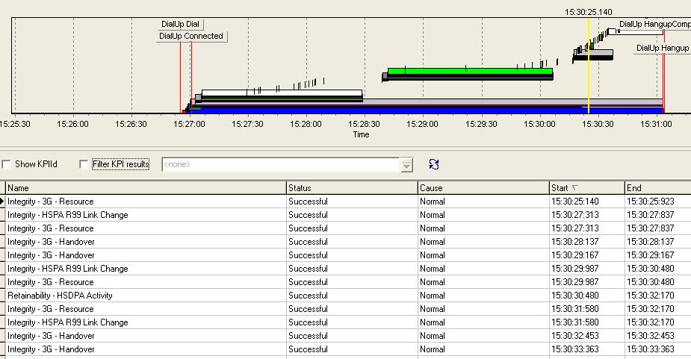Click the 15:29:00 time axis label
The image size is (691, 359).
[422, 124]
